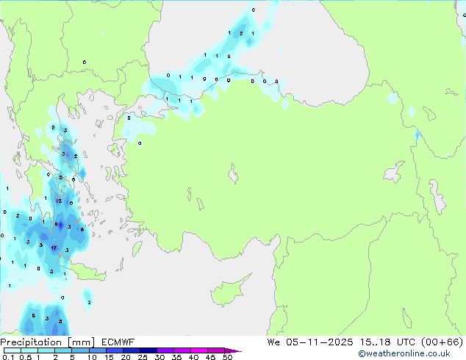
Task: Click the 5–10 mm legend color swatch
Action: click(80, 350)
